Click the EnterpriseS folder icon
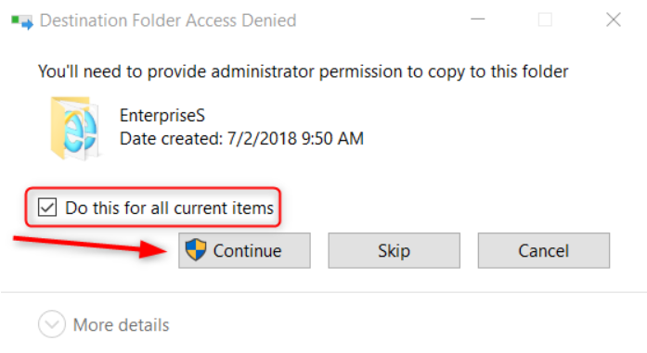The image size is (647, 353). coord(75,128)
